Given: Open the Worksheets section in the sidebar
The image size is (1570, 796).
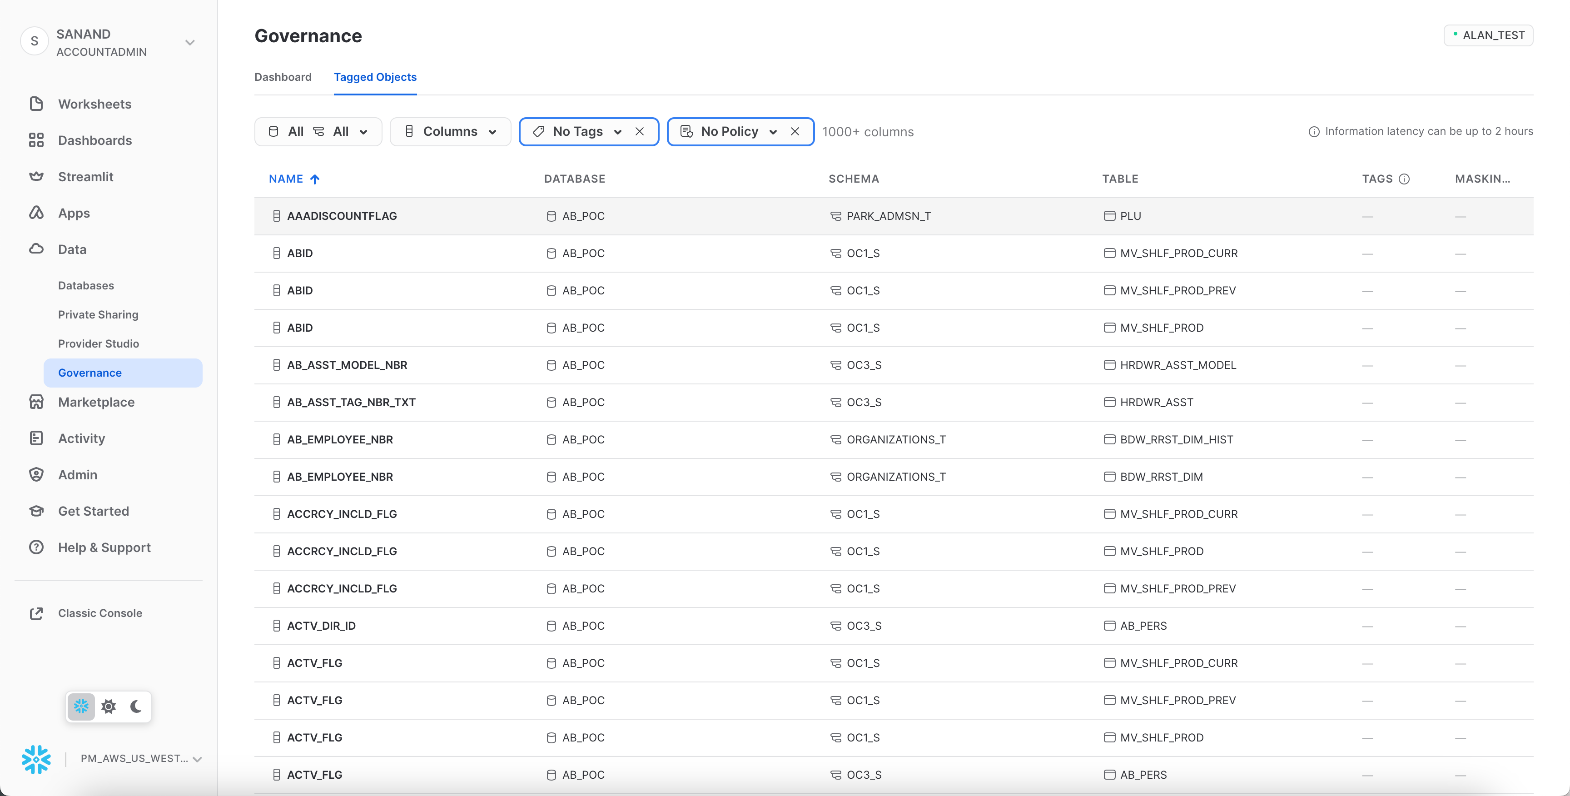Looking at the screenshot, I should tap(94, 104).
